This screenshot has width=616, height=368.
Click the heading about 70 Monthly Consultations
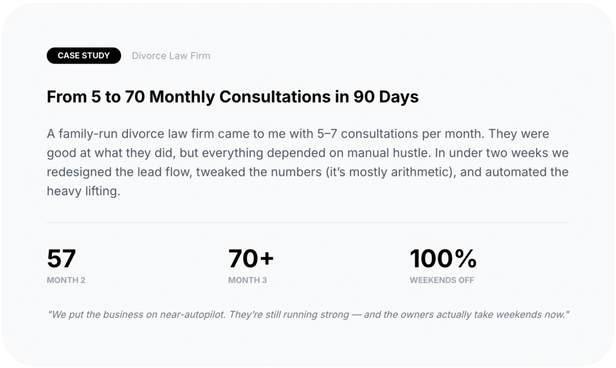232,97
